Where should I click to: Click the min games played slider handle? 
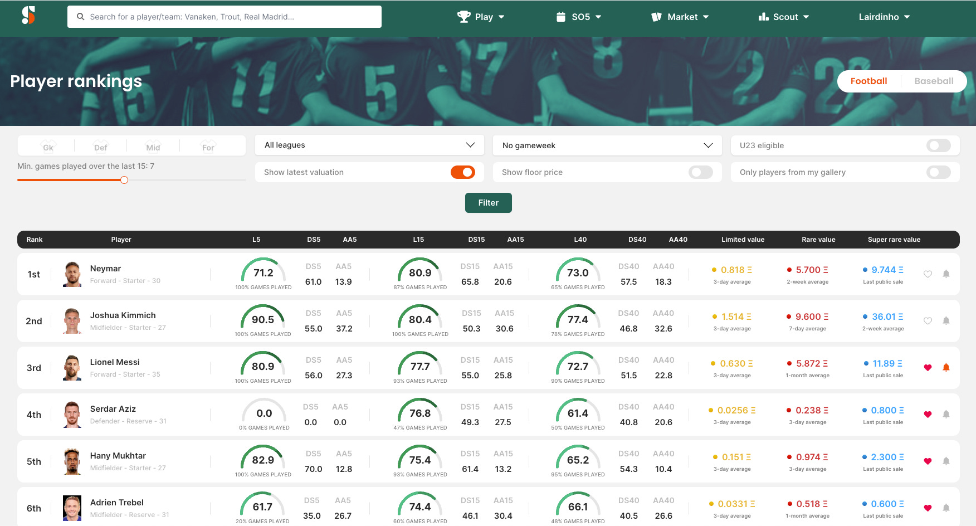(124, 180)
